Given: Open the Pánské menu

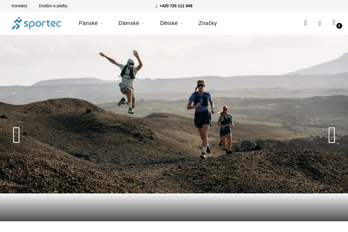Looking at the screenshot, I should coord(88,23).
